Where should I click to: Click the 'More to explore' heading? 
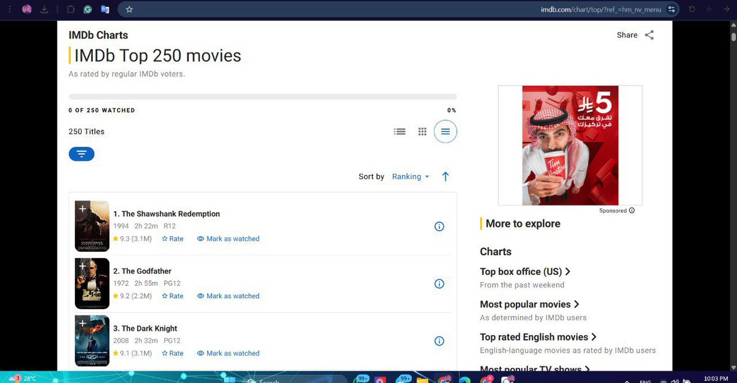pos(522,224)
